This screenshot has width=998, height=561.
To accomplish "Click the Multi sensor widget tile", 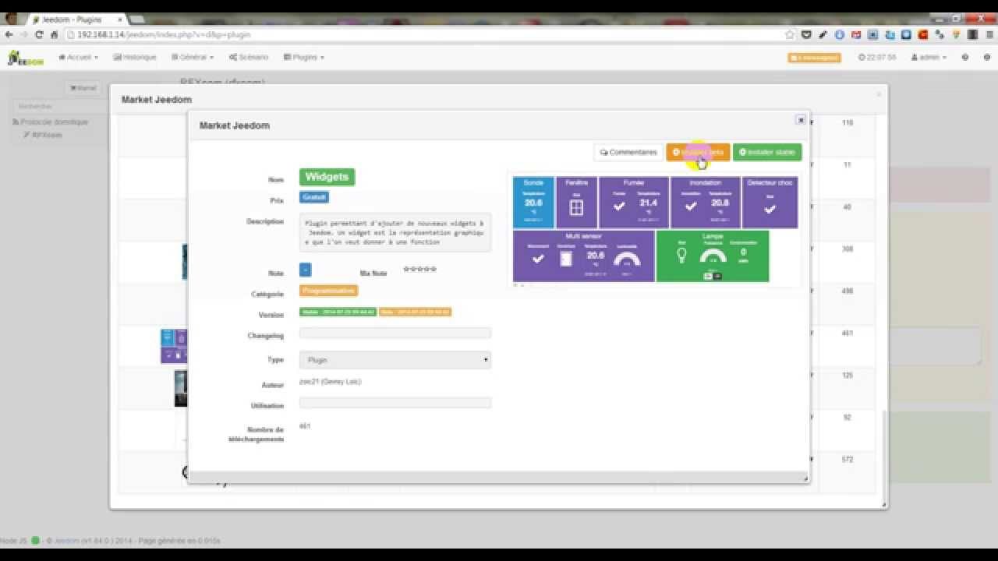I will coord(583,256).
